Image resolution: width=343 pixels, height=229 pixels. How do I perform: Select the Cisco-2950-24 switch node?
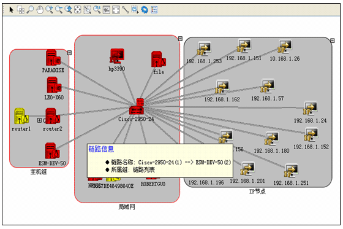[x=137, y=107]
